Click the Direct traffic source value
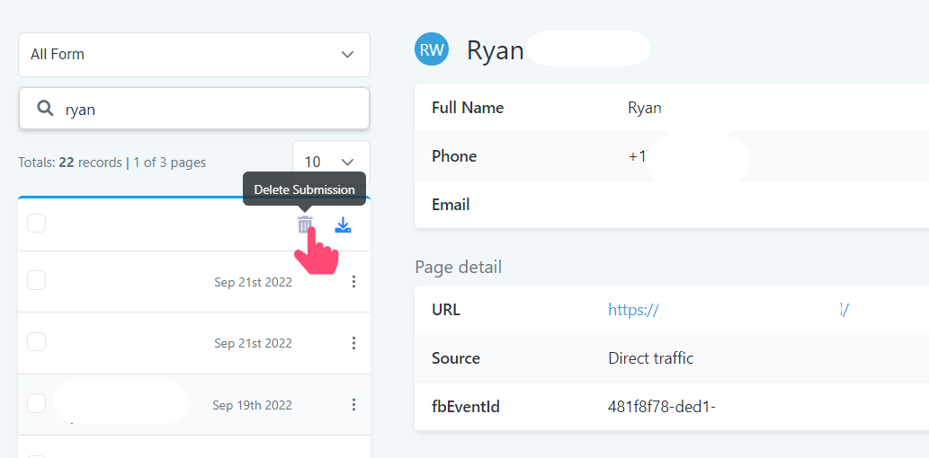Screen dimensions: 929x458 650,358
